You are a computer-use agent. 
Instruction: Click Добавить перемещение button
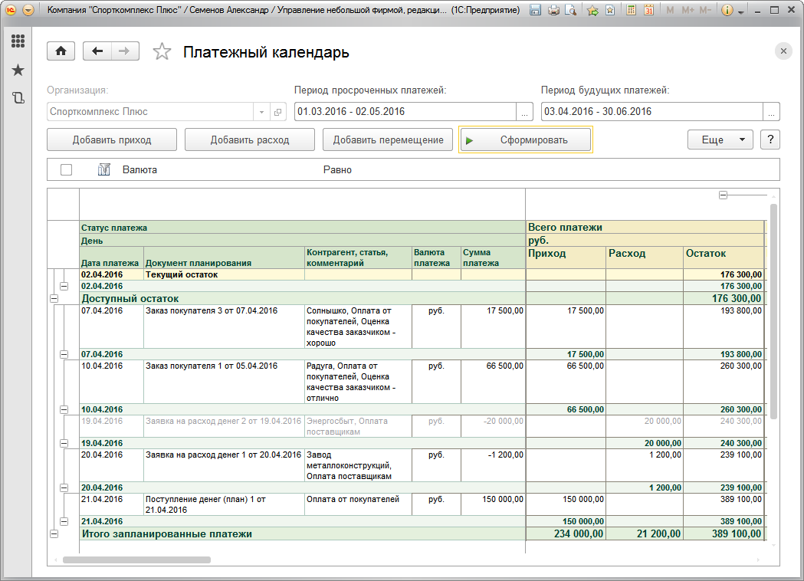(388, 140)
